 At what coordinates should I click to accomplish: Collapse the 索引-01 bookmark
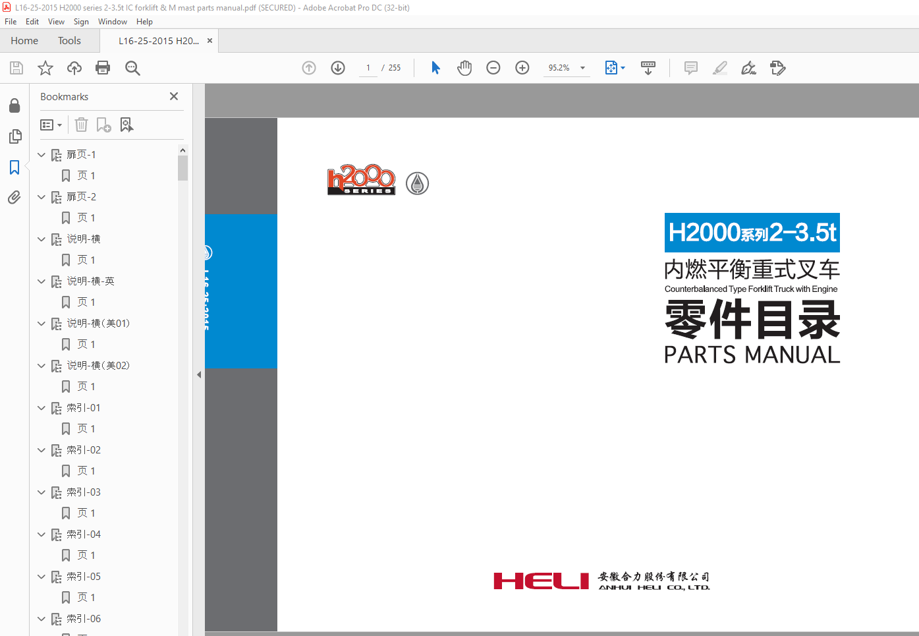point(42,408)
